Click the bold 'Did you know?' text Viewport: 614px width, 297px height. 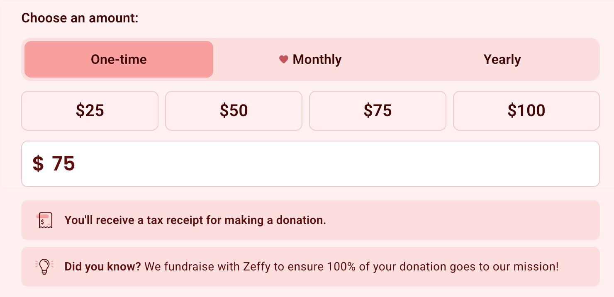102,266
